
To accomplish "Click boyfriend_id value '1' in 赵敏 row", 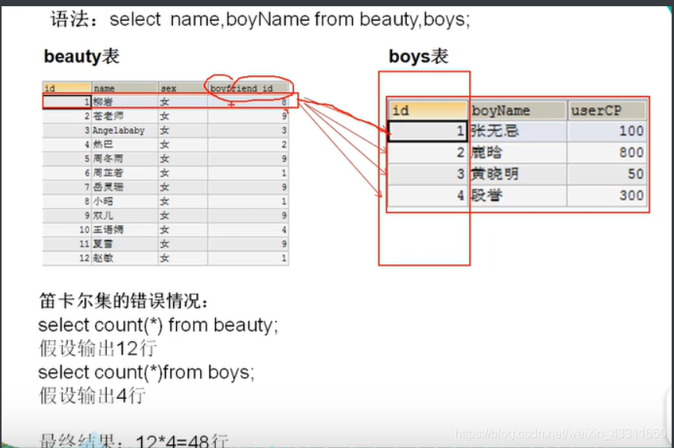I will click(x=248, y=258).
